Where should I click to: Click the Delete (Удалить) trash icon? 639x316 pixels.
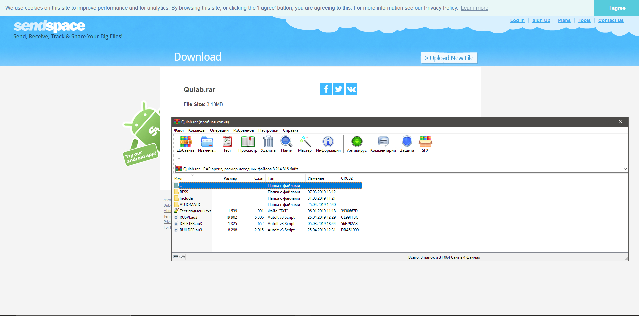tap(268, 142)
